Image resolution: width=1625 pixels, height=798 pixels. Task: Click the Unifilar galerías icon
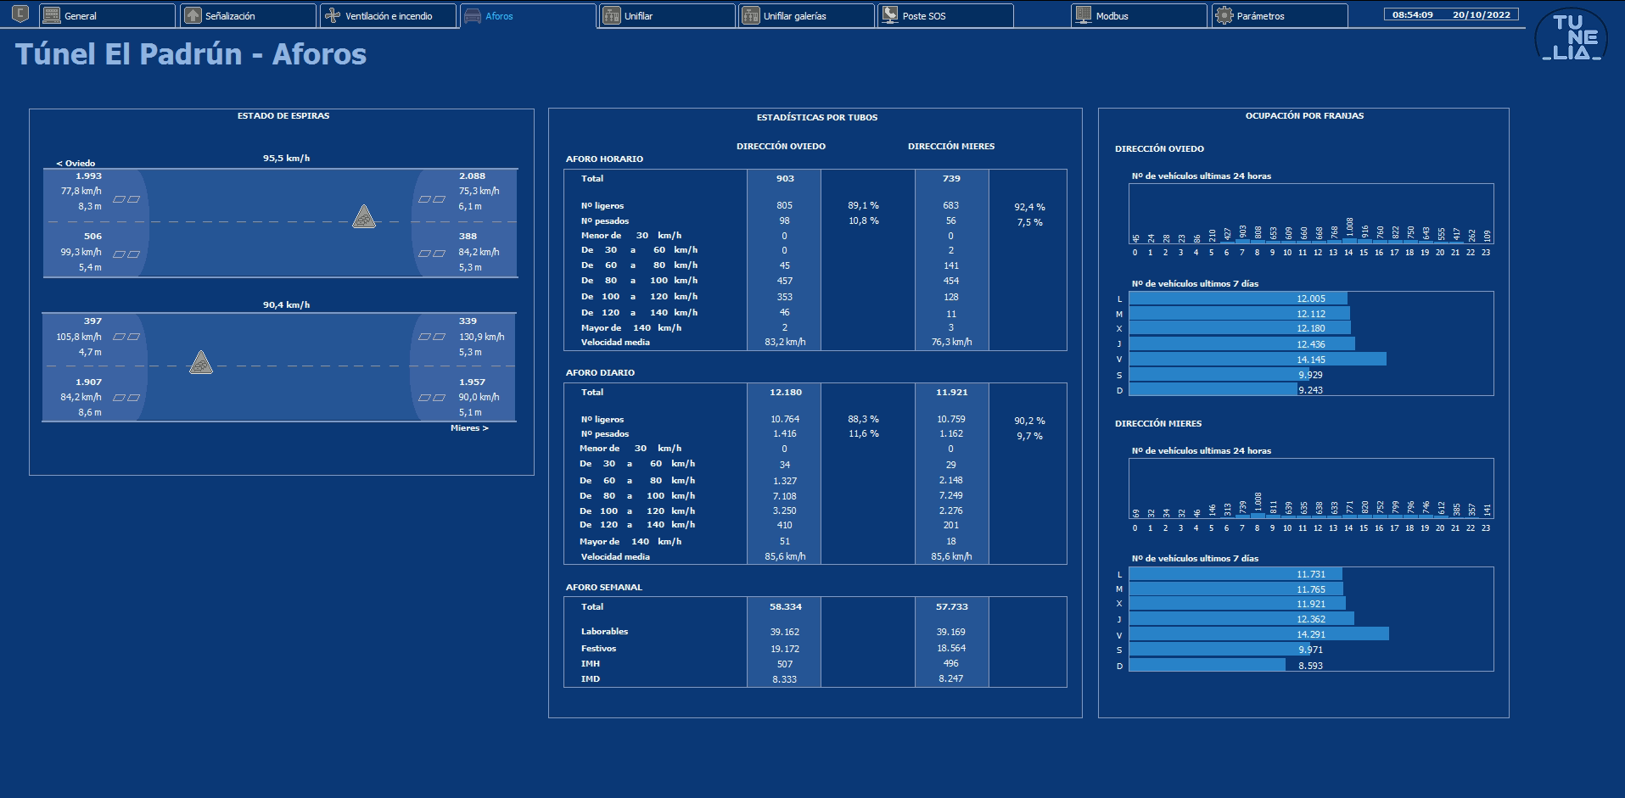pos(751,15)
